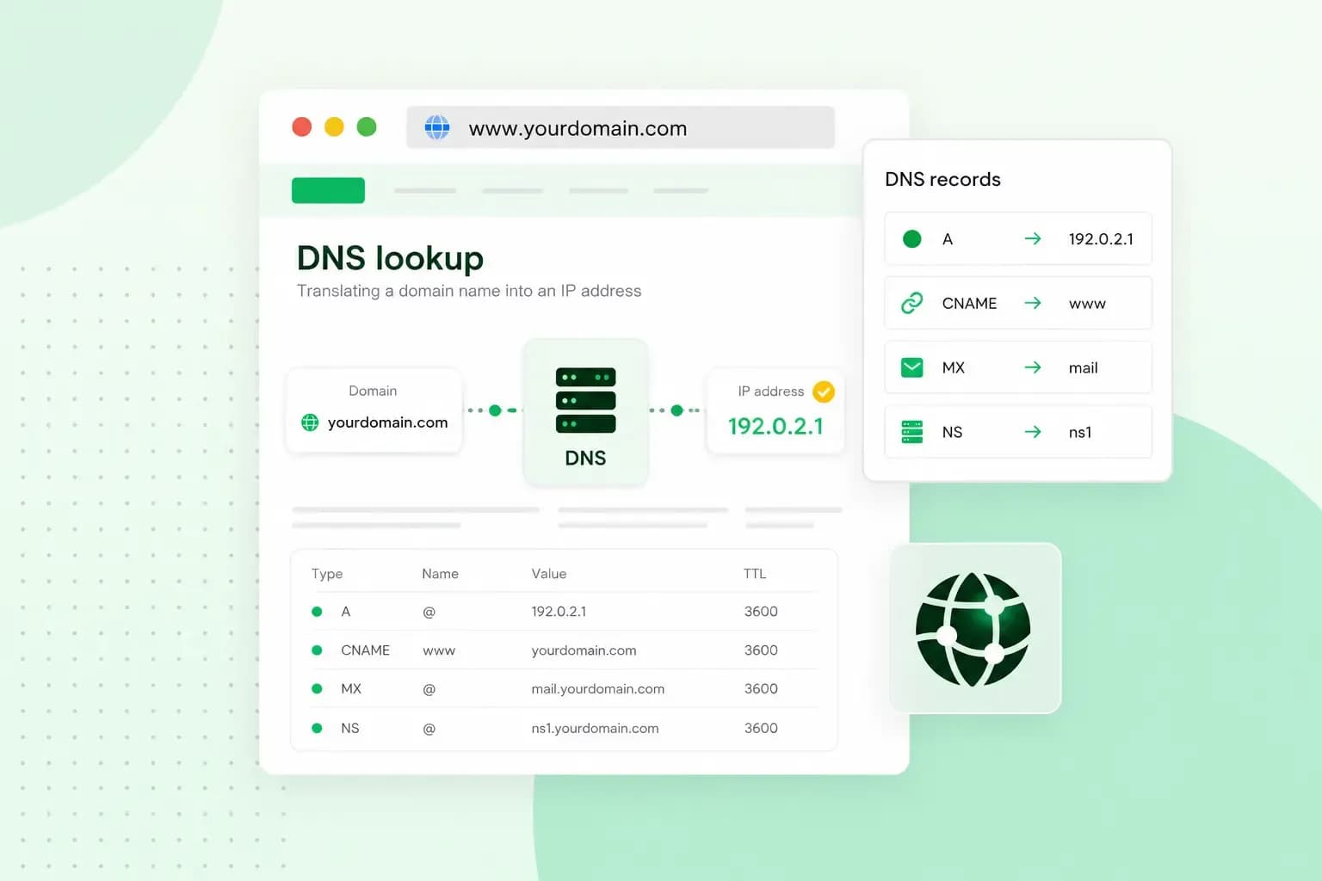Click the www.yourdomain.com address bar
The width and height of the screenshot is (1322, 881).
(621, 127)
